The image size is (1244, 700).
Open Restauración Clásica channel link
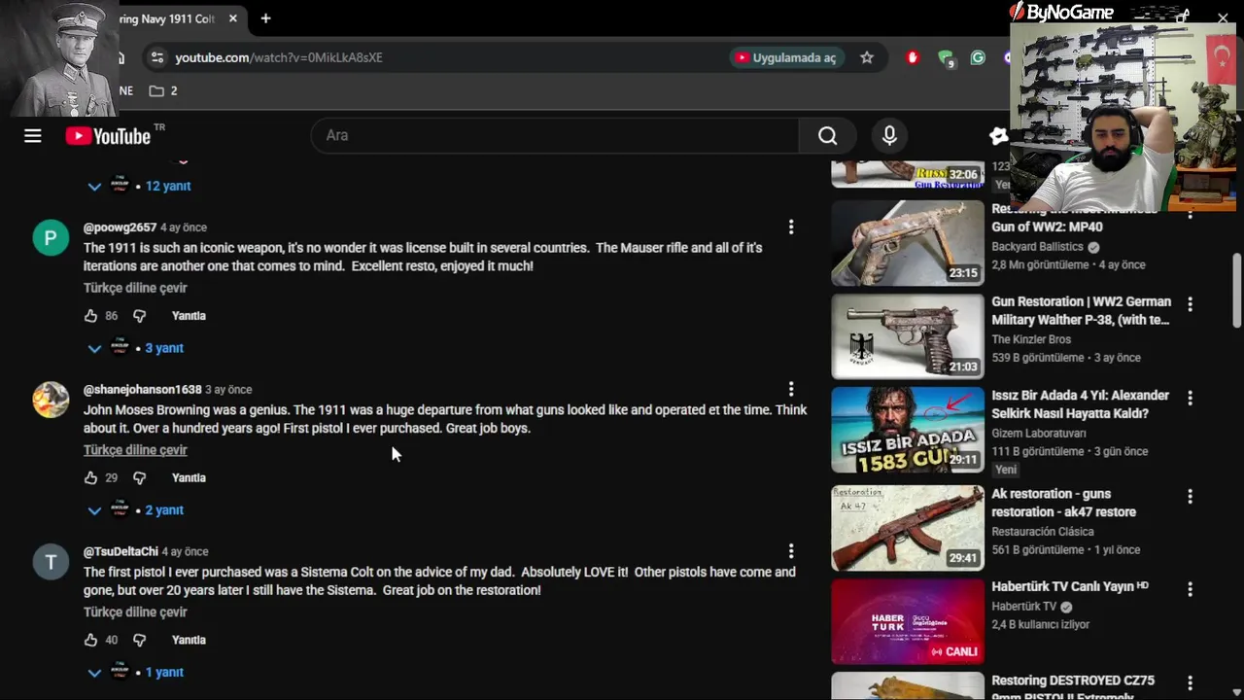pyautogui.click(x=1043, y=532)
